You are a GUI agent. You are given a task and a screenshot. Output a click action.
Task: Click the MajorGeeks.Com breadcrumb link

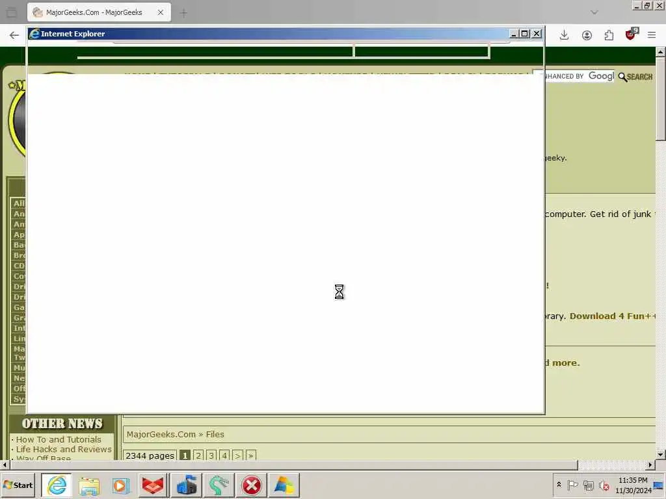click(161, 434)
